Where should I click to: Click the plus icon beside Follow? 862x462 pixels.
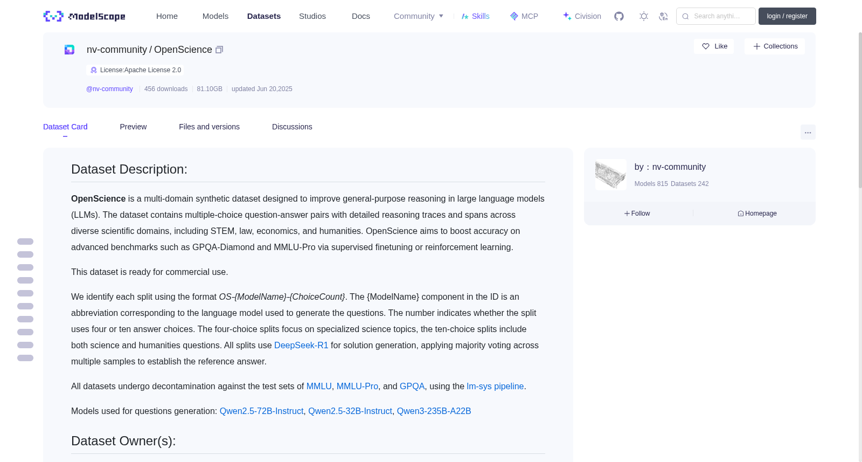[627, 213]
